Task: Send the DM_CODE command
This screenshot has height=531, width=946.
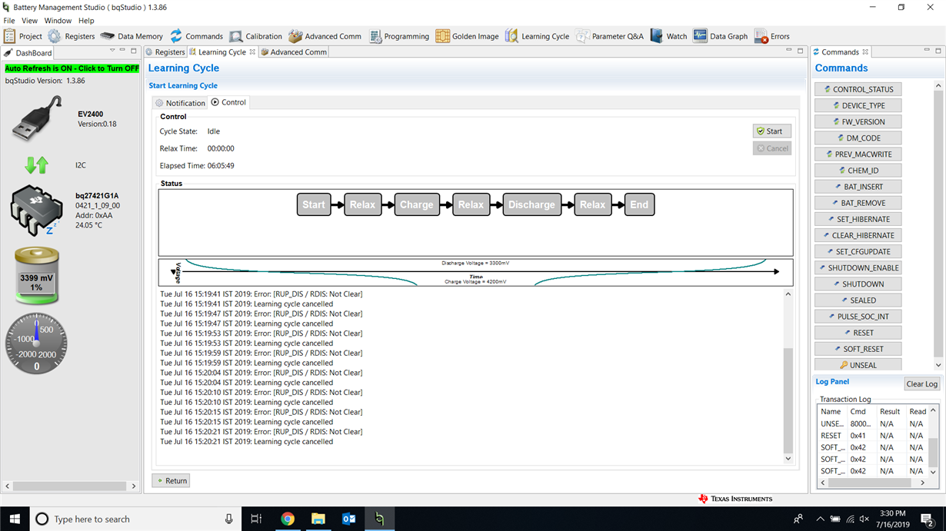Action: pos(858,138)
